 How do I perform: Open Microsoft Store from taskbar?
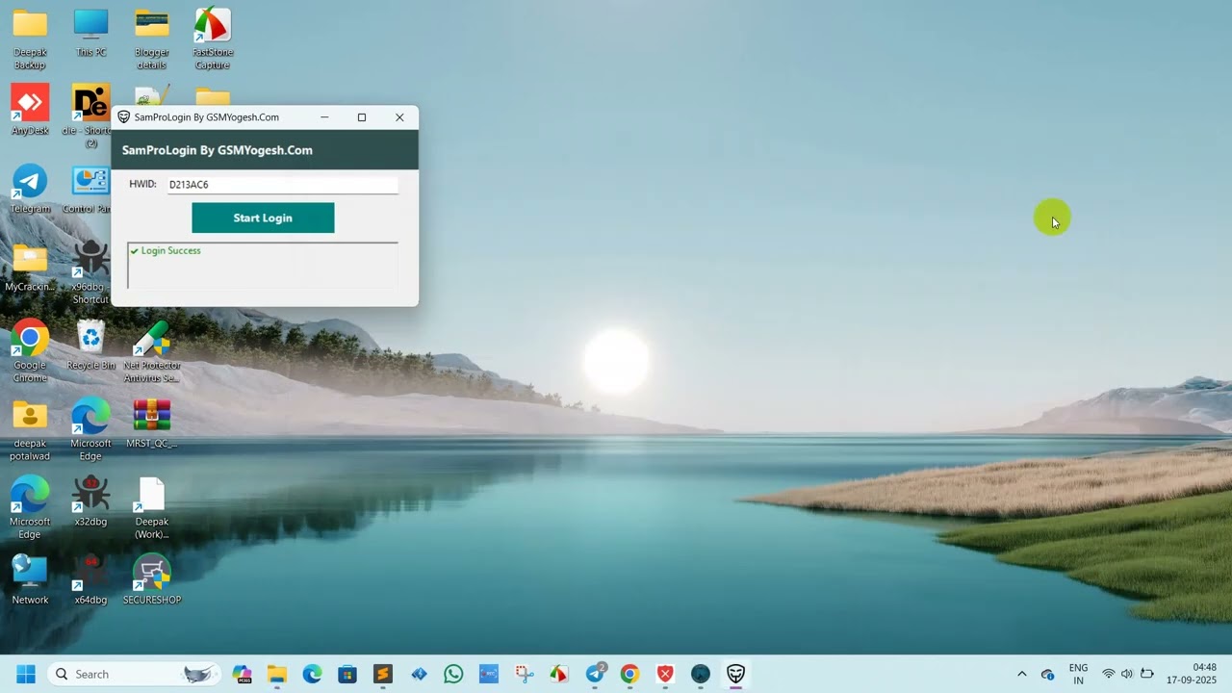coord(347,674)
